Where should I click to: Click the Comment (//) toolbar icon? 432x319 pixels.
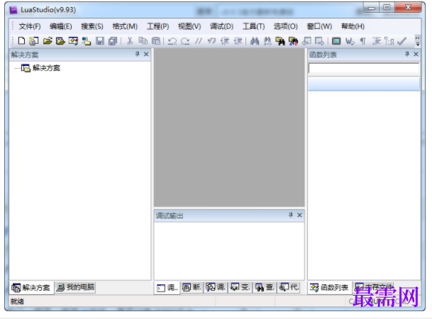(x=199, y=41)
